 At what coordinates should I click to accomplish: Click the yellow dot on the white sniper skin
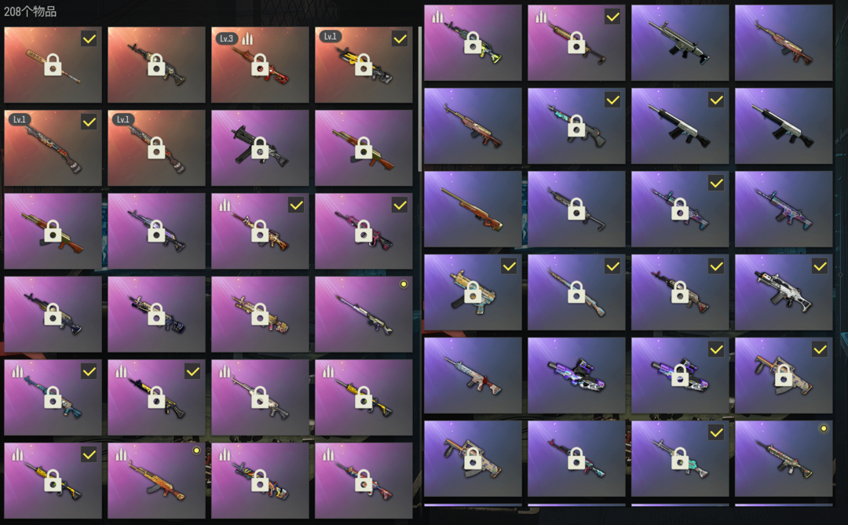404,284
